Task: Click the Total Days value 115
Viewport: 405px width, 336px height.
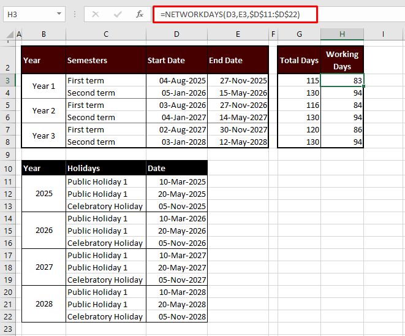Action: pyautogui.click(x=298, y=80)
